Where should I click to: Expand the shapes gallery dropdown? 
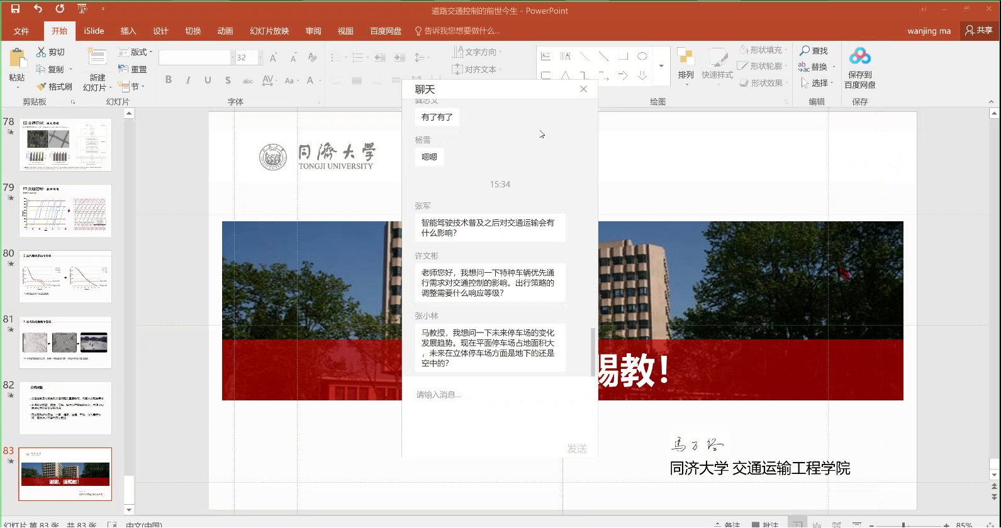(x=661, y=66)
